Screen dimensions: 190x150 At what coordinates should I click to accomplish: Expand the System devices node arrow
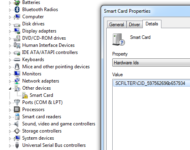10,138
